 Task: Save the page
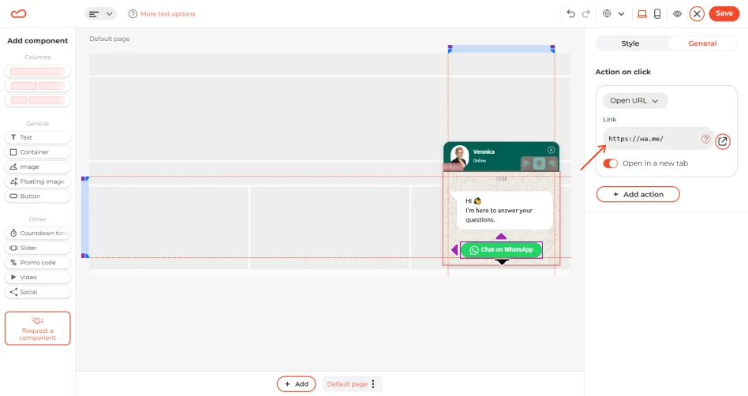pyautogui.click(x=724, y=13)
